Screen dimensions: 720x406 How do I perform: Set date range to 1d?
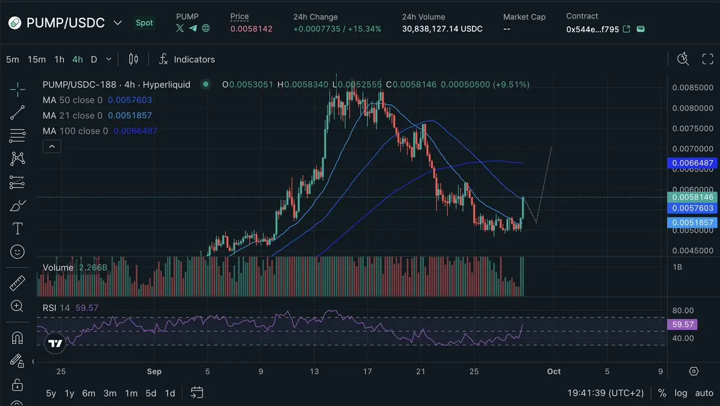coord(170,393)
